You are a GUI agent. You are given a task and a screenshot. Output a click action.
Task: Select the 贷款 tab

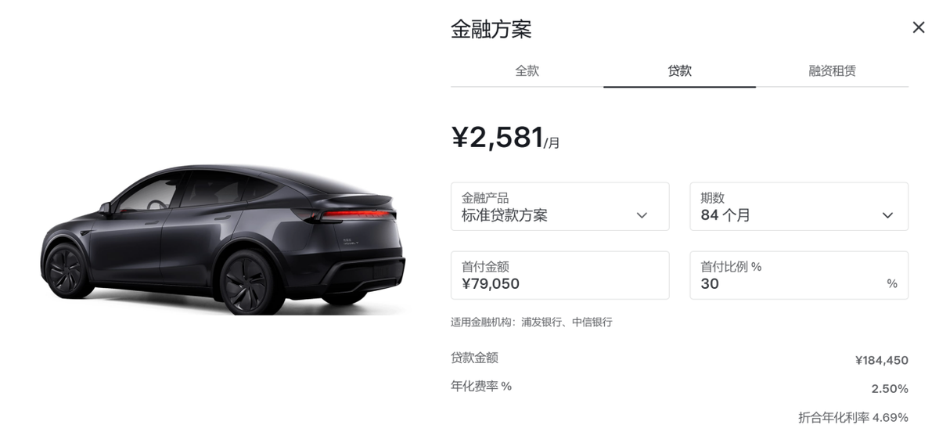tap(679, 70)
